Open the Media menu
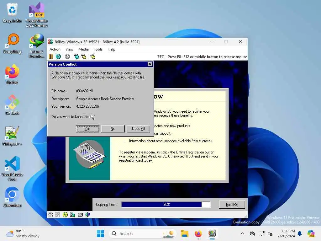Screen dimensions: 321x241 (83, 49)
